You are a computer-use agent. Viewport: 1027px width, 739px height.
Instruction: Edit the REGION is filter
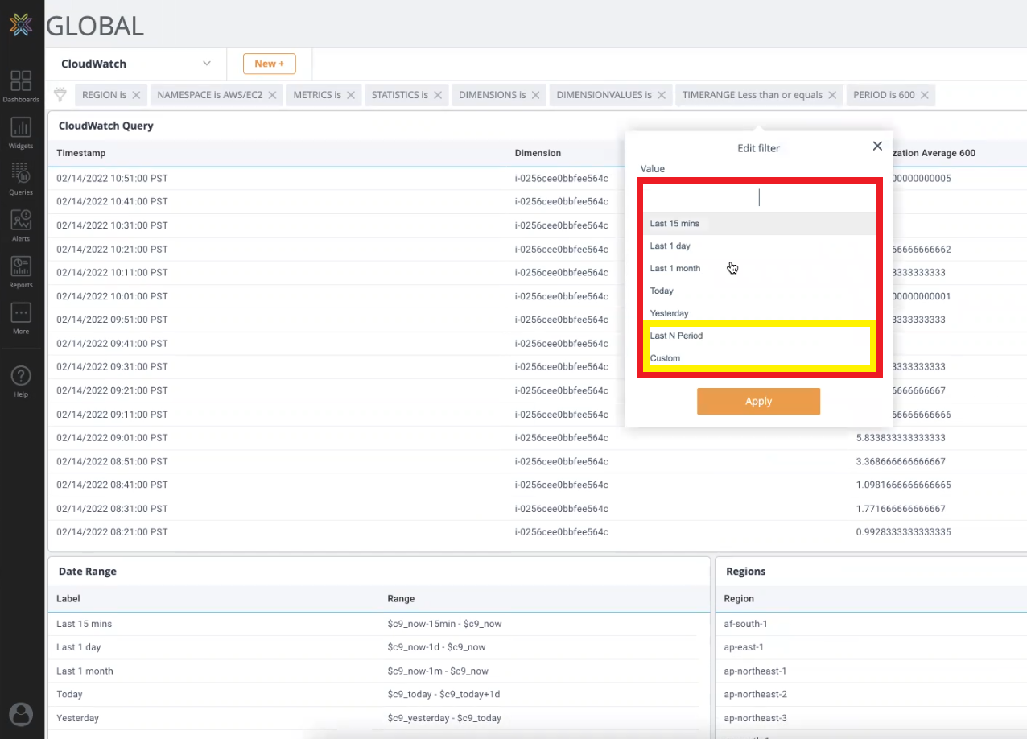click(104, 95)
